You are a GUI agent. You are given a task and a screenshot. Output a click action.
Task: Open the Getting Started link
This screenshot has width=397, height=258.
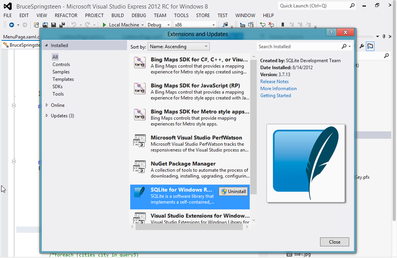click(275, 96)
